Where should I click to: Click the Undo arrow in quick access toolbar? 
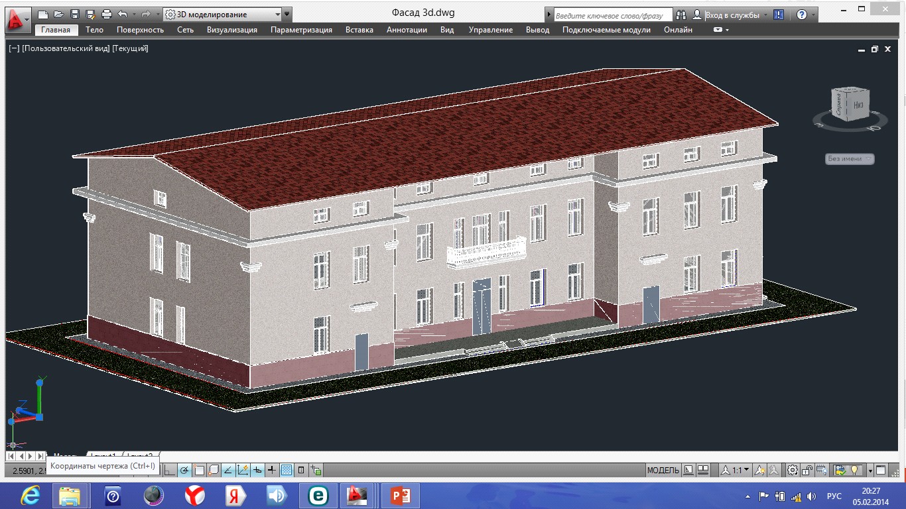[122, 14]
